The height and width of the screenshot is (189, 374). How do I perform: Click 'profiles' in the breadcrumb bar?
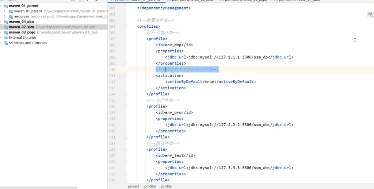coord(150,186)
